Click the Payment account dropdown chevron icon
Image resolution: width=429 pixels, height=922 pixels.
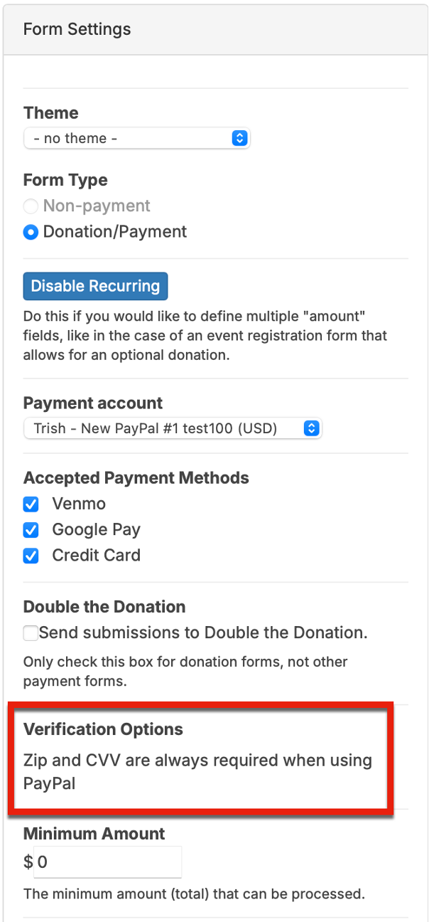coord(310,428)
